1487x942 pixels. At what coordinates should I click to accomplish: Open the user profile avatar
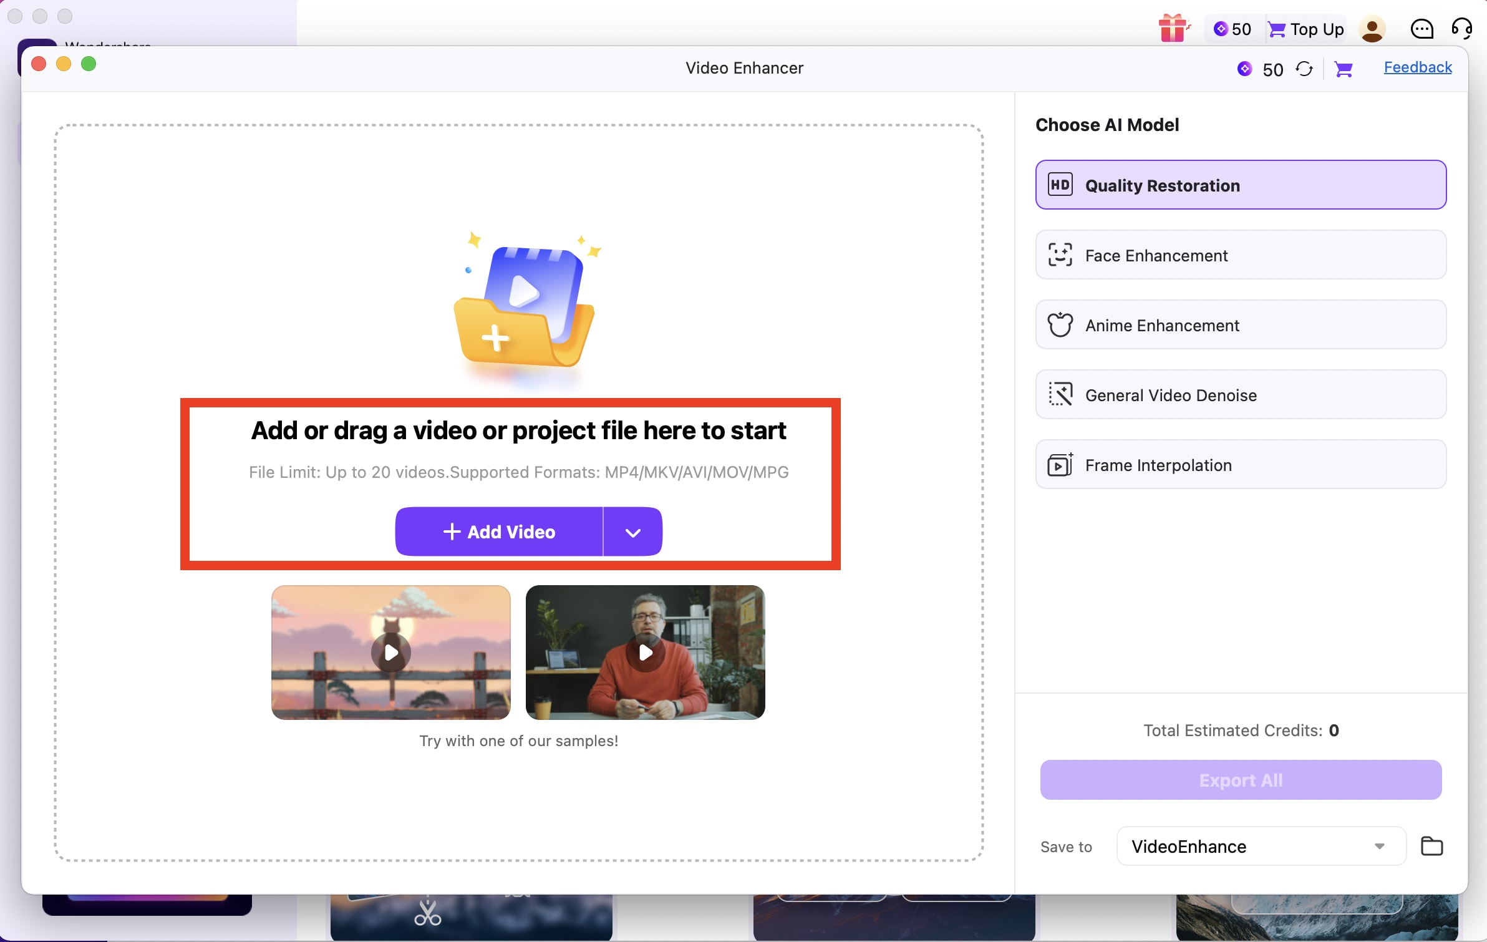point(1372,29)
